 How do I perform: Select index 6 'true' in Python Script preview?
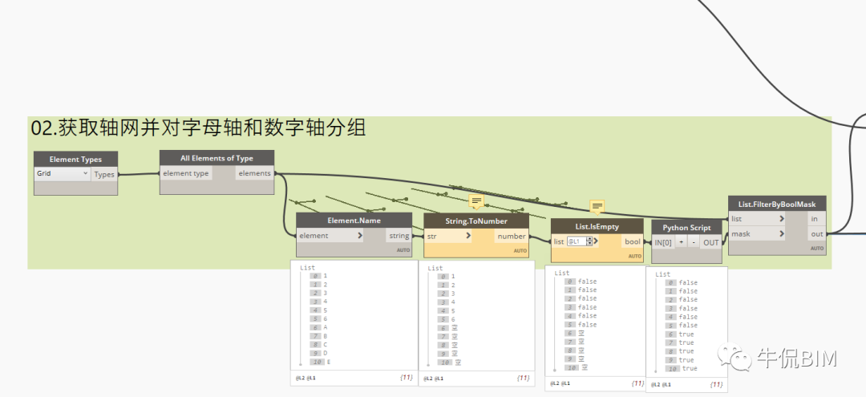(686, 334)
